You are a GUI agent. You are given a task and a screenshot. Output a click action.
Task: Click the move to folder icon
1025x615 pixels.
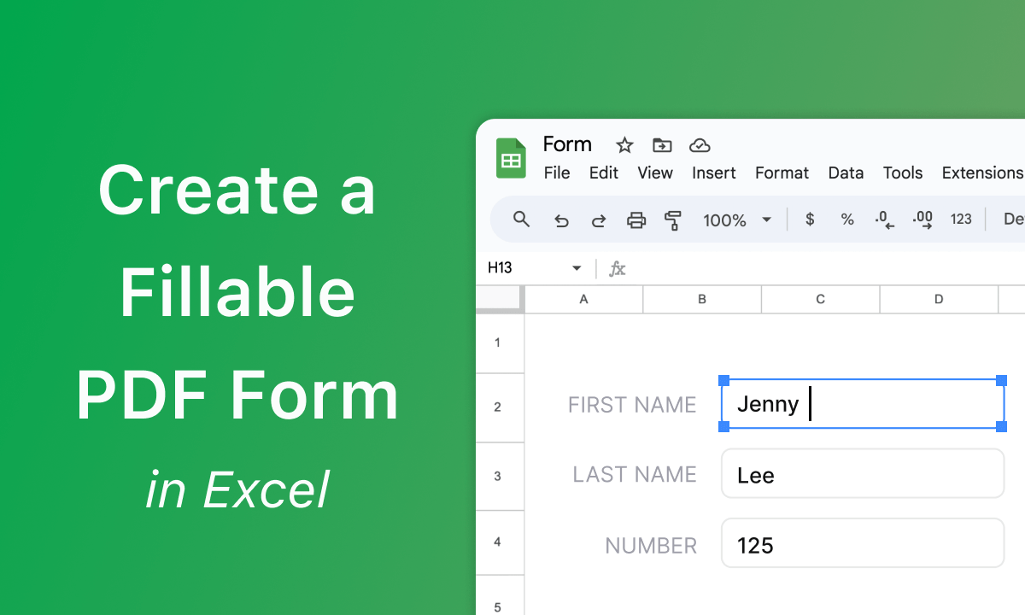pos(662,145)
